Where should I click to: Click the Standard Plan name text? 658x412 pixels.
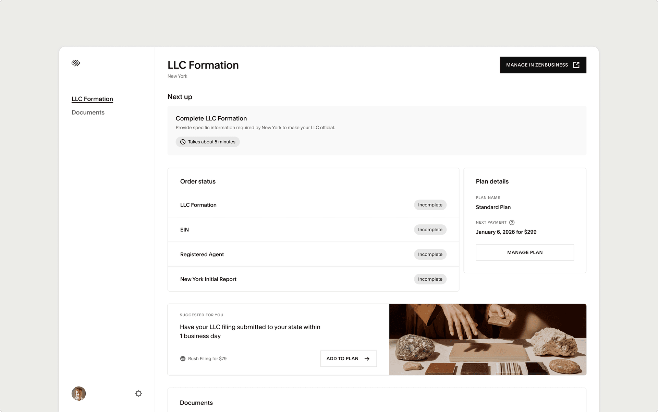493,207
